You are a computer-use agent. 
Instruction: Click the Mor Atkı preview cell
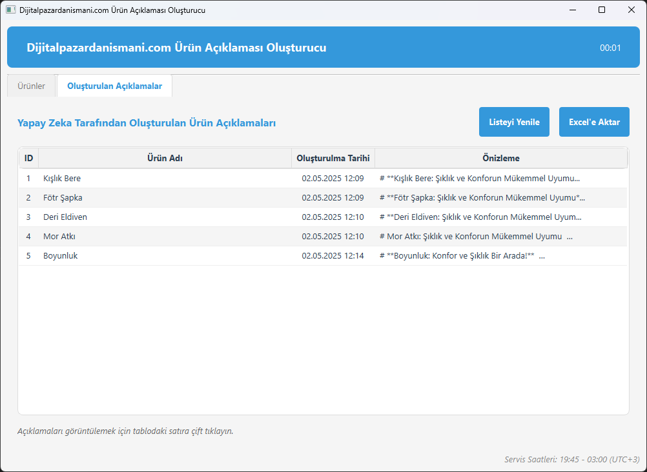[501, 237]
